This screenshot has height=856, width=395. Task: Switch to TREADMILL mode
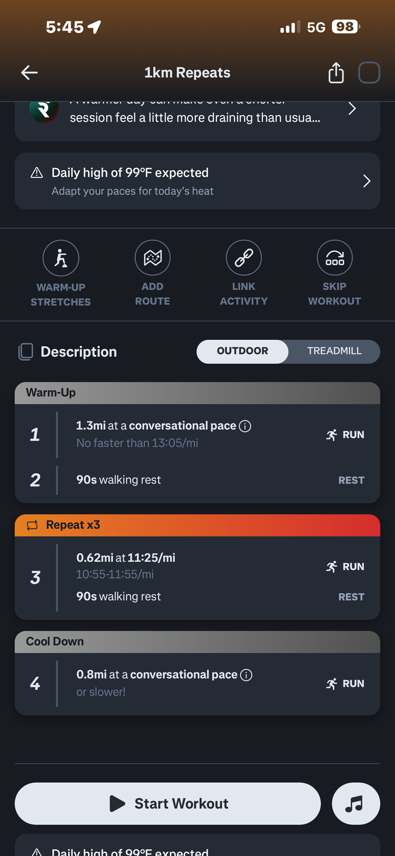(334, 351)
